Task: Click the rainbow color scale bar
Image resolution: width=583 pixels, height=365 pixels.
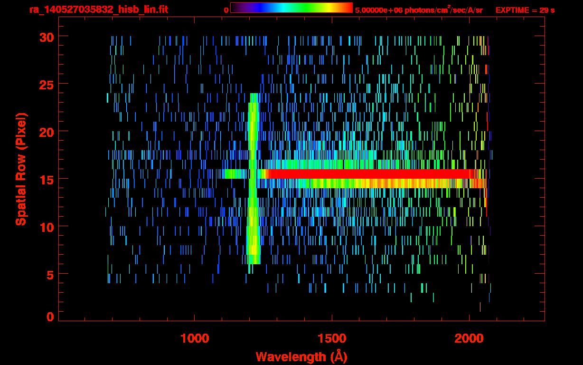Action: tap(291, 8)
